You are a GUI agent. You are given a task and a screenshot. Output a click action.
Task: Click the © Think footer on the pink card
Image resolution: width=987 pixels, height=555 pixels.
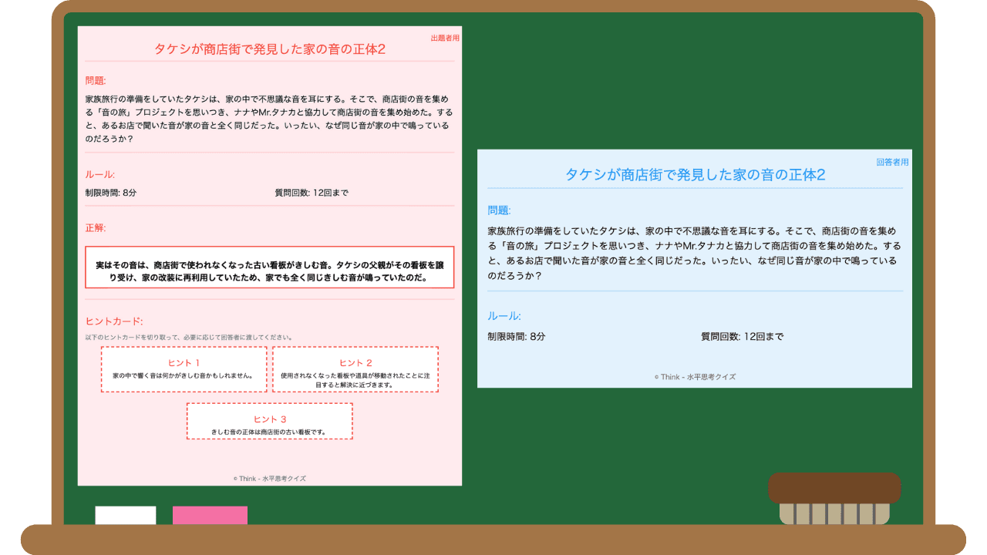point(269,478)
